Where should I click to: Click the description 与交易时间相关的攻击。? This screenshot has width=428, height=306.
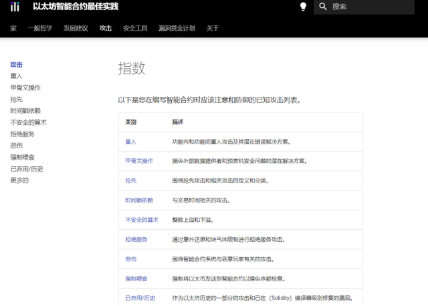201,200
